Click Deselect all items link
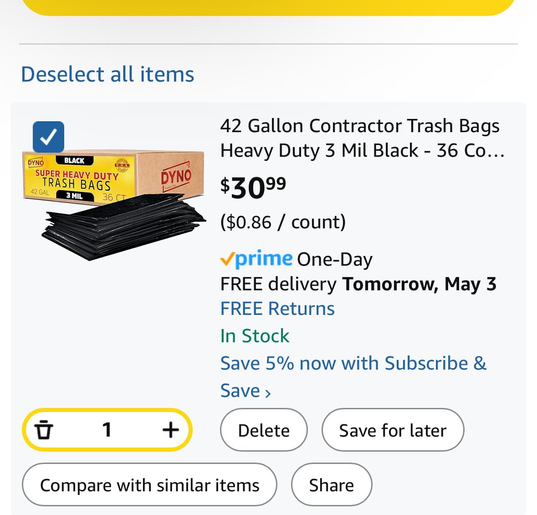Screen dimensions: 537x515 107,74
